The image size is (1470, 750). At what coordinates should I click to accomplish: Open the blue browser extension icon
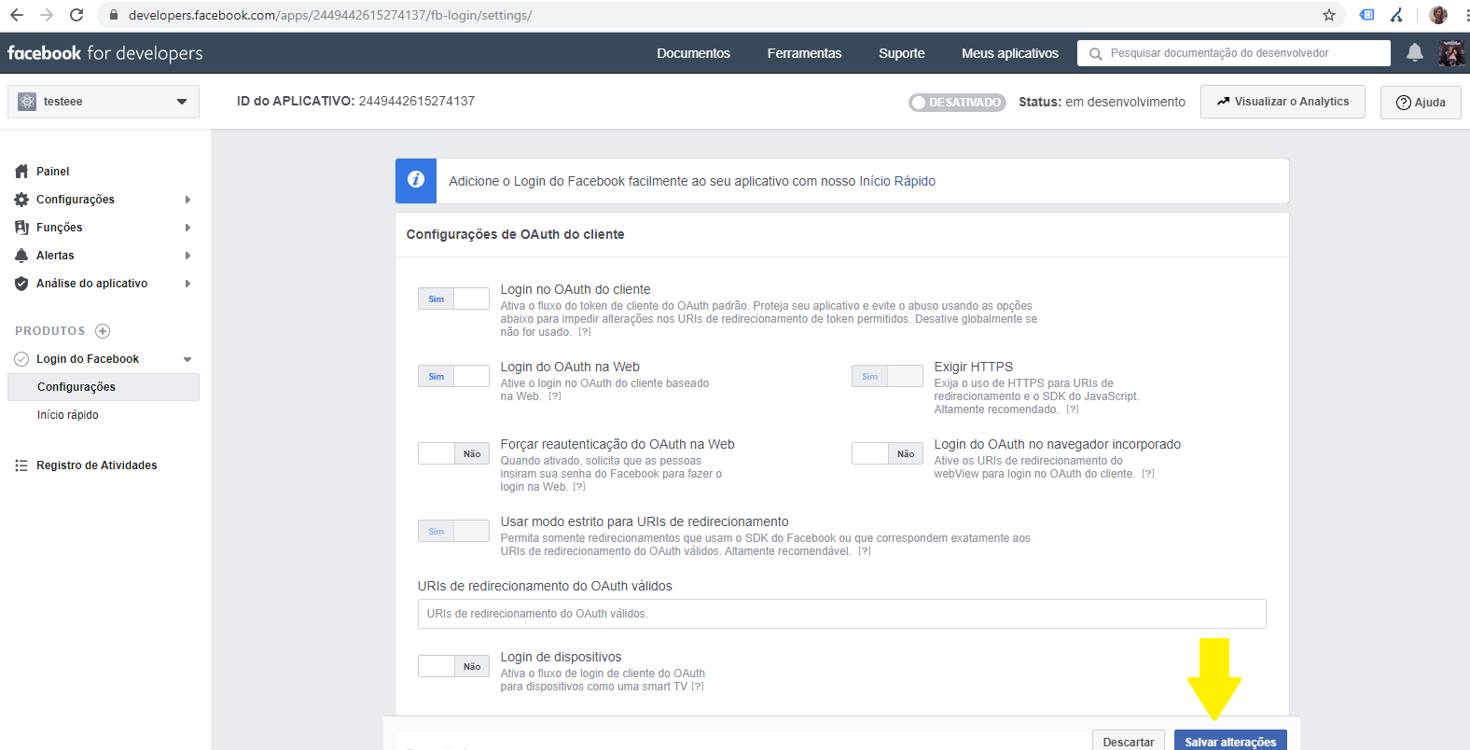(1367, 15)
